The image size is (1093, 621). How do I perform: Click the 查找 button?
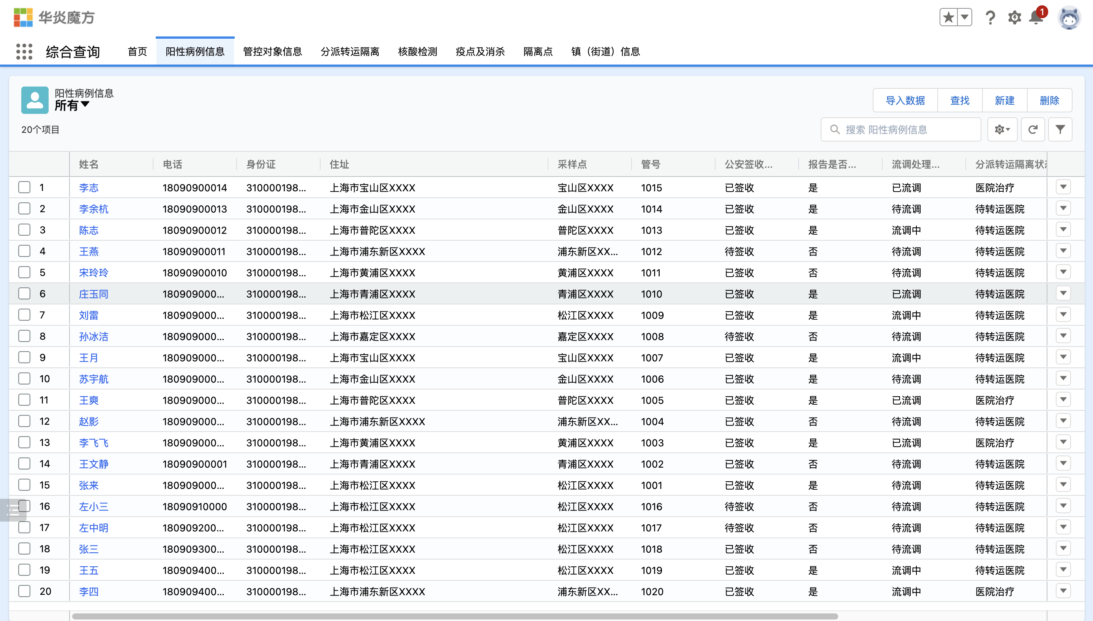(960, 100)
